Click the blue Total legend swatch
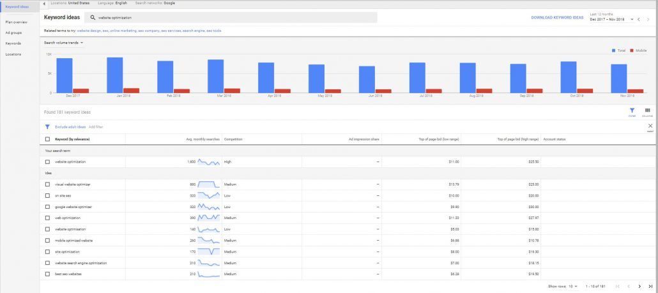 (x=614, y=50)
